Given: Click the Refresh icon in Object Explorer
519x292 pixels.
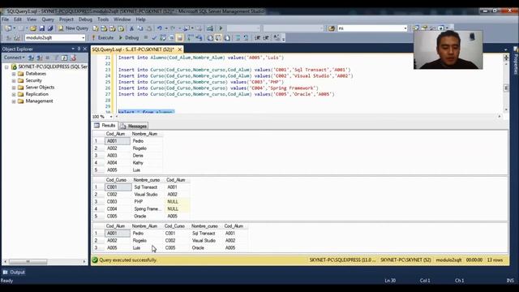Looking at the screenshot, I should point(65,58).
